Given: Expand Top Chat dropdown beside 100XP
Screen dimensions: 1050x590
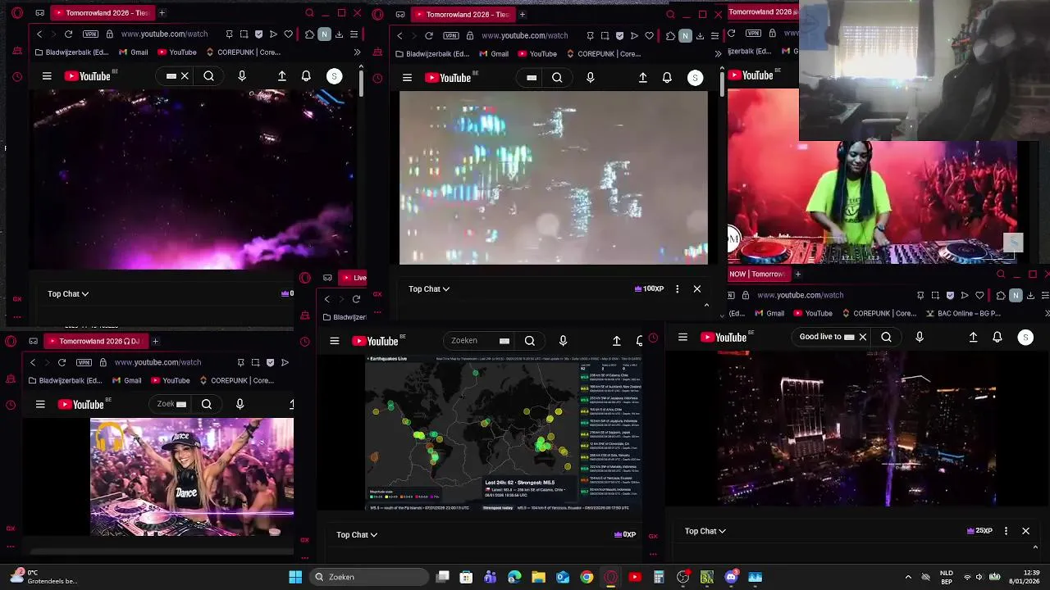Looking at the screenshot, I should point(429,288).
